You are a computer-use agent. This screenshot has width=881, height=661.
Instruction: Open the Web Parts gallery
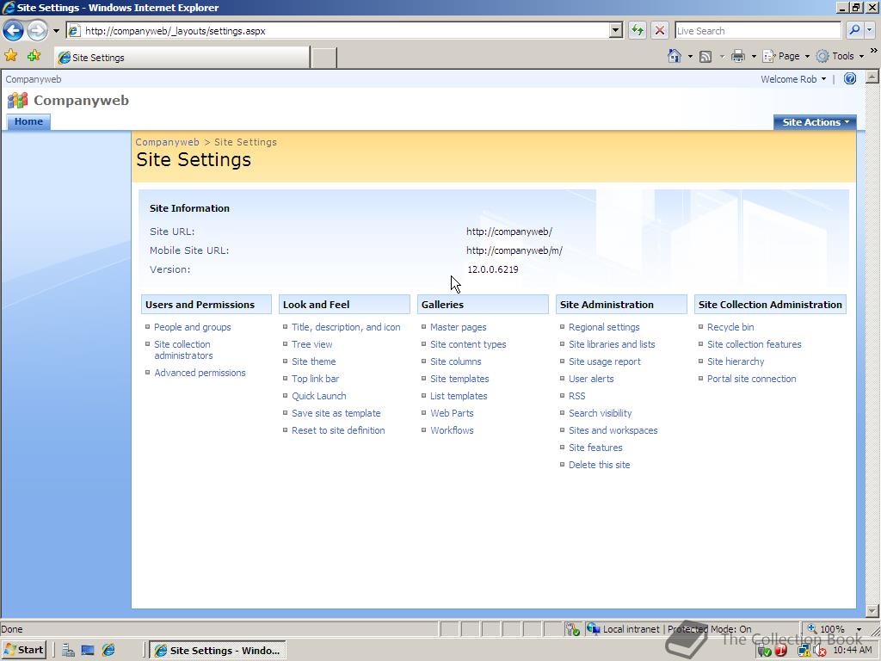click(x=452, y=413)
